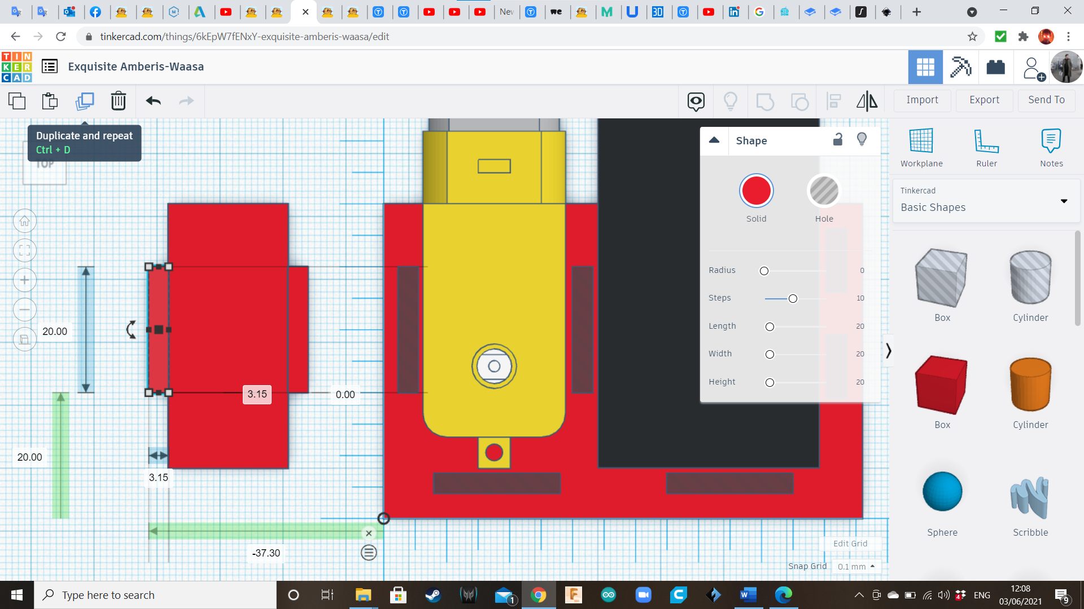Click the Fit all in view icon
The height and width of the screenshot is (609, 1084).
(x=24, y=250)
